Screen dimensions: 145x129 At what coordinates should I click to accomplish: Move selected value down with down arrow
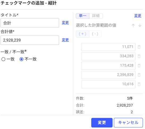(x=140, y=25)
